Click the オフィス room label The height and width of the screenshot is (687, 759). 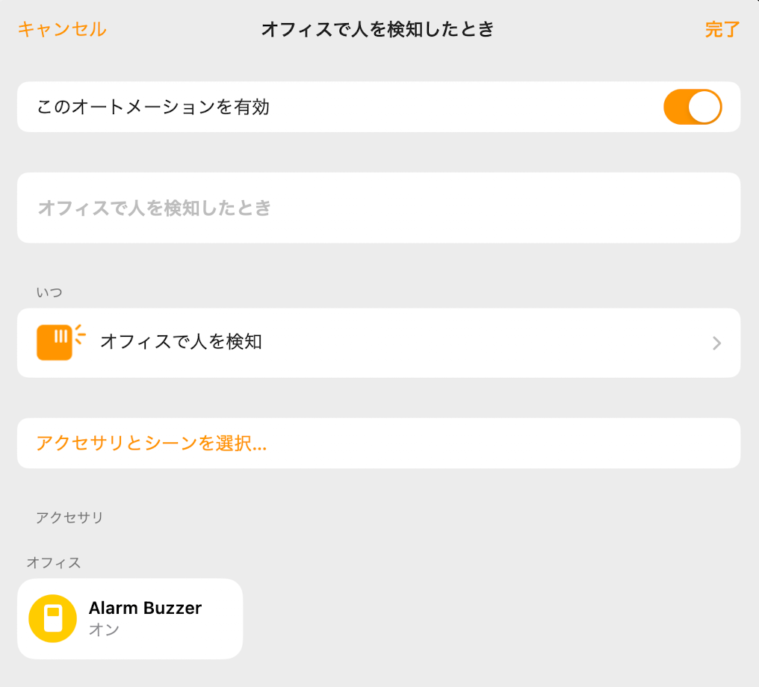pyautogui.click(x=54, y=562)
